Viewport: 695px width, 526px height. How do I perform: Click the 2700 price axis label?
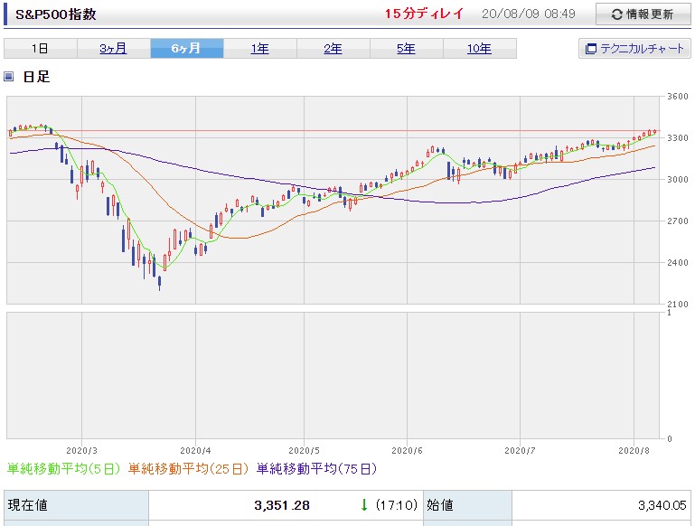click(678, 221)
